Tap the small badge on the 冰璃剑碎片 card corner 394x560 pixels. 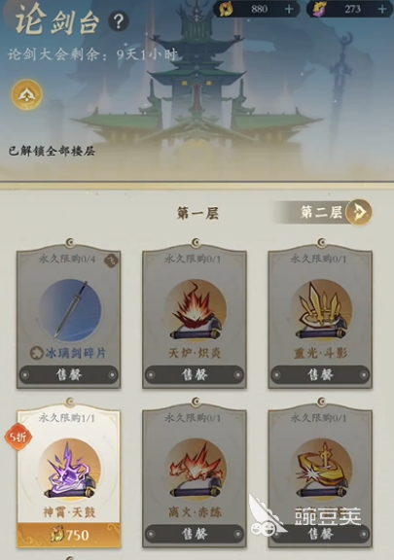tap(111, 262)
